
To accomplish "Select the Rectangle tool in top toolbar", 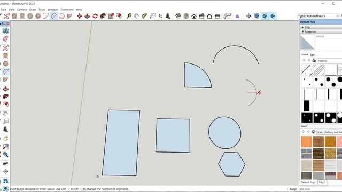I will [x=14, y=16].
